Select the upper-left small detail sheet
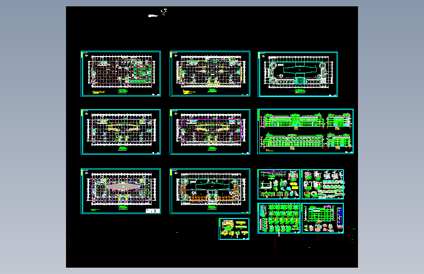 [279, 184]
